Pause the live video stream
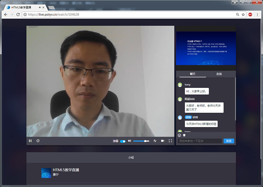Screen dimensions: 263x187 [x=30, y=141]
